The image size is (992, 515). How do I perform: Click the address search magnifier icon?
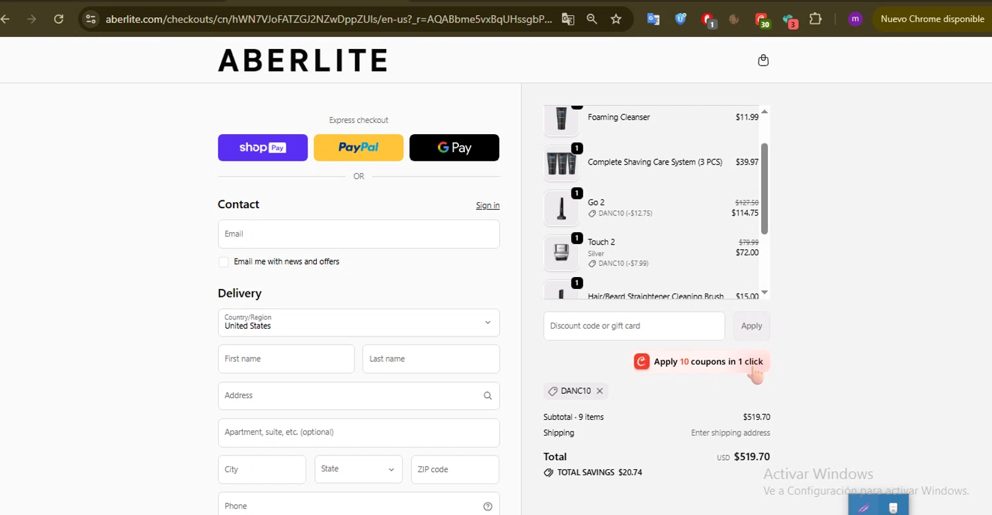487,396
